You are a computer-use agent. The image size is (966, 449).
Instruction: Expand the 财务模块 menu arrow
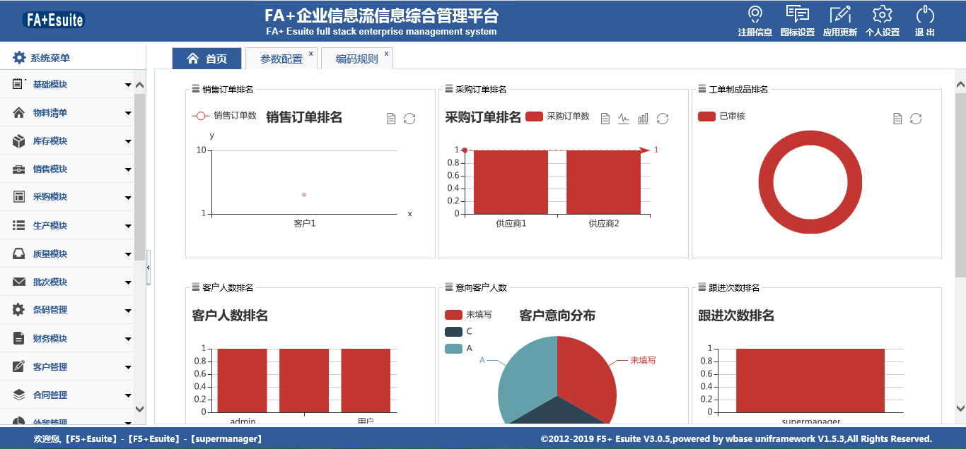(x=128, y=339)
